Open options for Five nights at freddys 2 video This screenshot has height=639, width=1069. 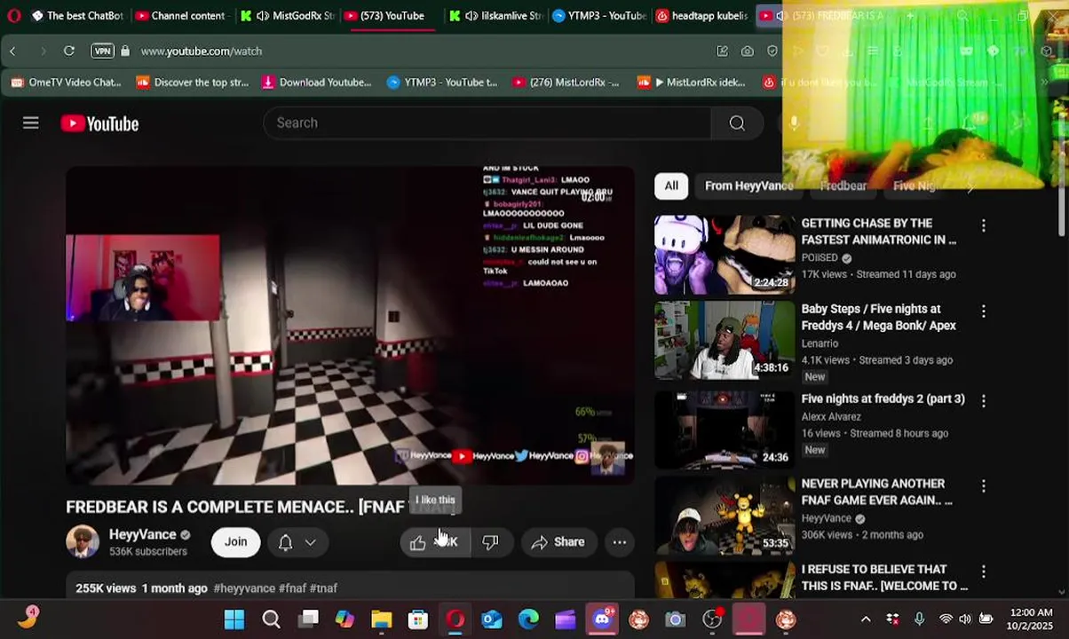coord(983,401)
